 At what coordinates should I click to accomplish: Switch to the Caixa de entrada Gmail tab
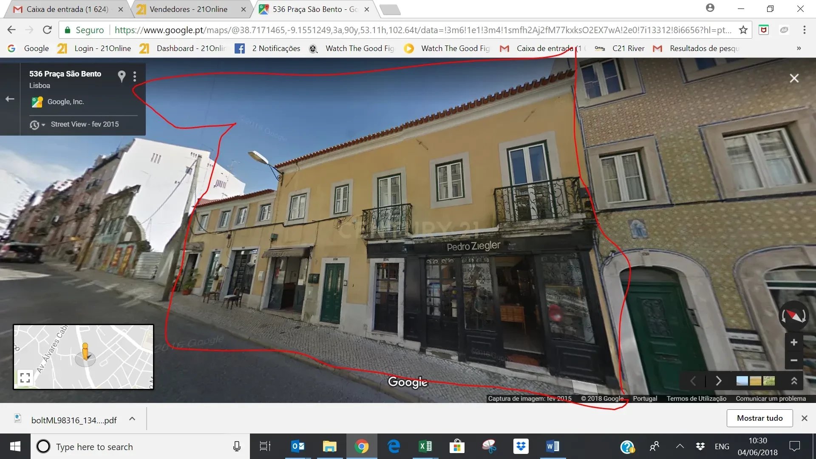[x=67, y=9]
